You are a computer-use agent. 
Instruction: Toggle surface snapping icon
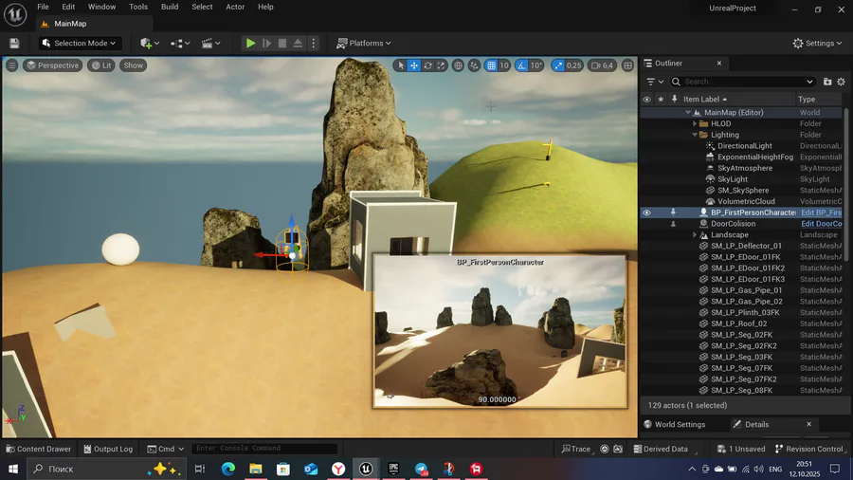point(475,65)
